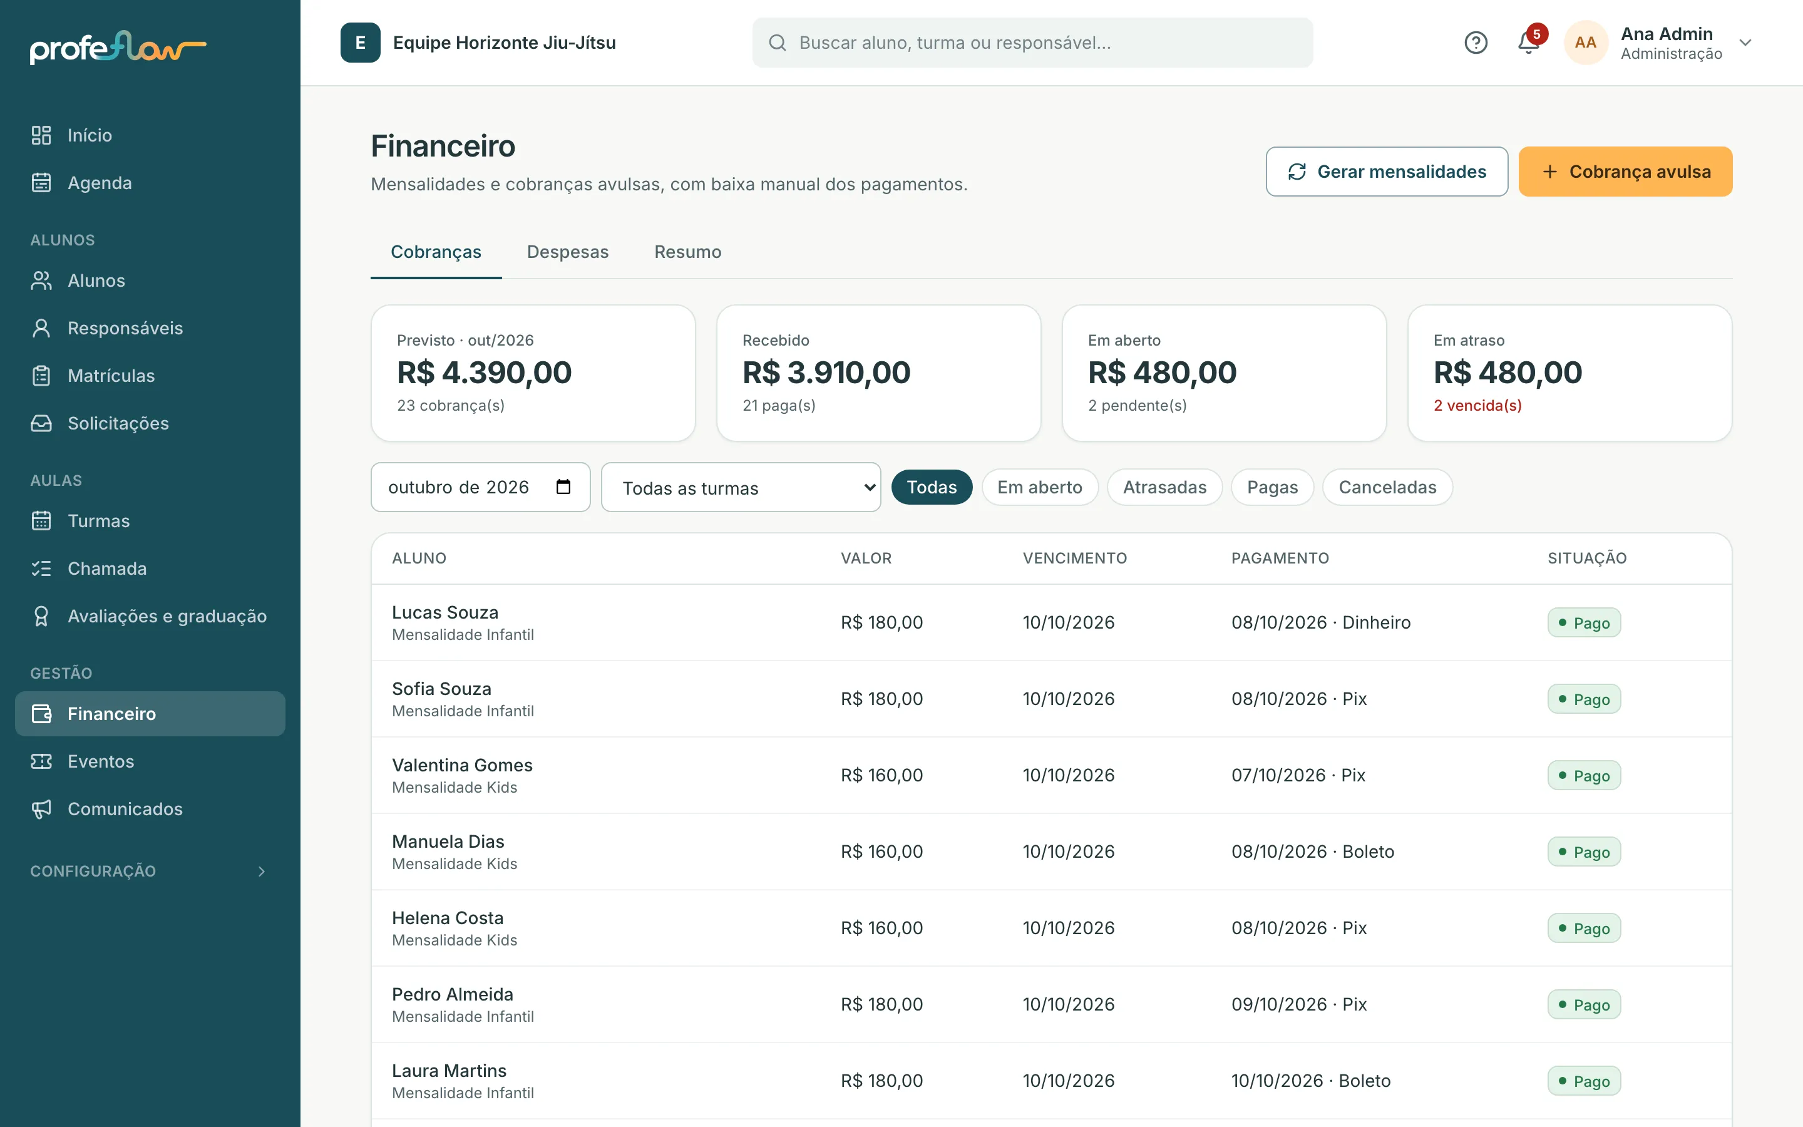Click the Cobrança avulsa button
1803x1127 pixels.
pos(1625,172)
